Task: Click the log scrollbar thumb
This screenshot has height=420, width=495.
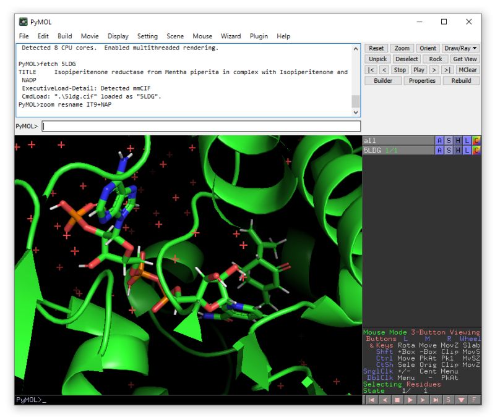Action: pyautogui.click(x=356, y=101)
